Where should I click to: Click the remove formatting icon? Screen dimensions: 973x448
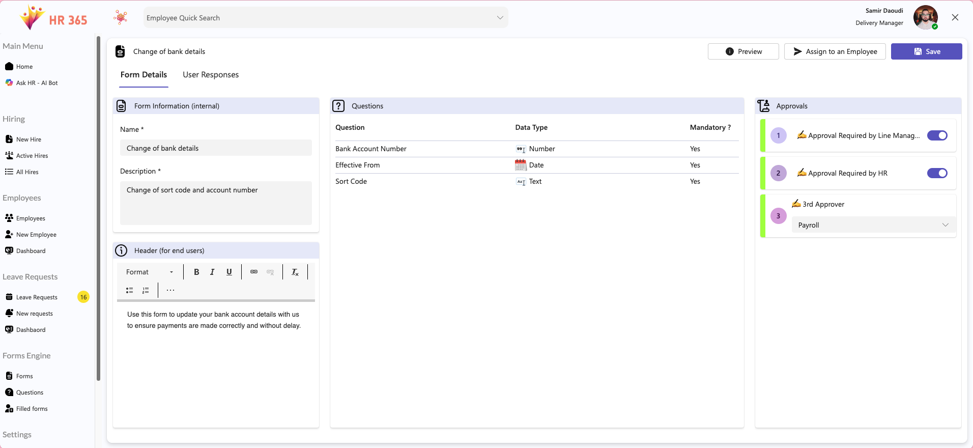coord(295,272)
